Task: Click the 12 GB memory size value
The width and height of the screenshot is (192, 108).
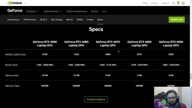Action: [76, 75]
